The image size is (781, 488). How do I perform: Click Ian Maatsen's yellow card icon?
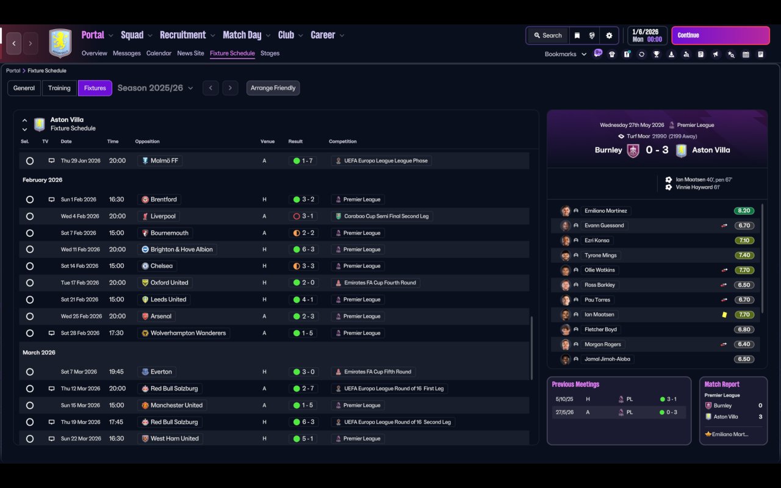[x=724, y=315]
